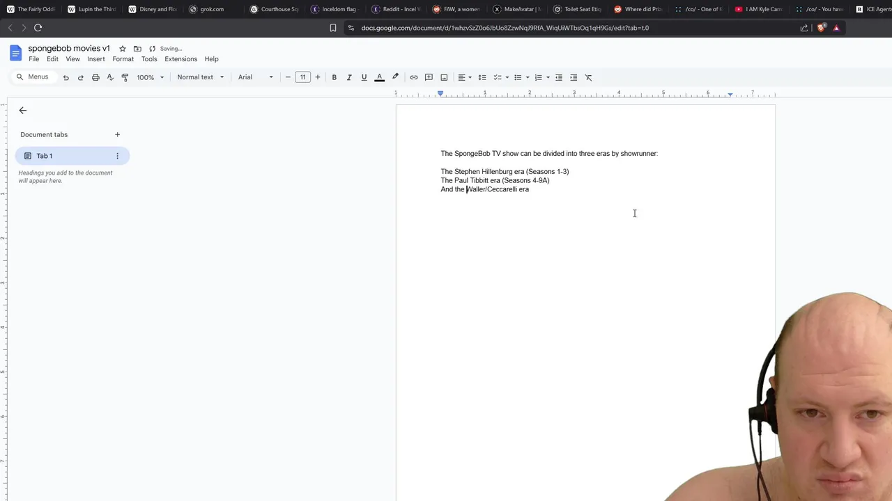Viewport: 892px width, 501px height.
Task: Open the Arial font dropdown
Action: 256,77
